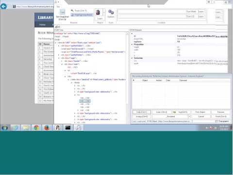Click the Get Snapshot icon in the ribbon

[x=62, y=15]
